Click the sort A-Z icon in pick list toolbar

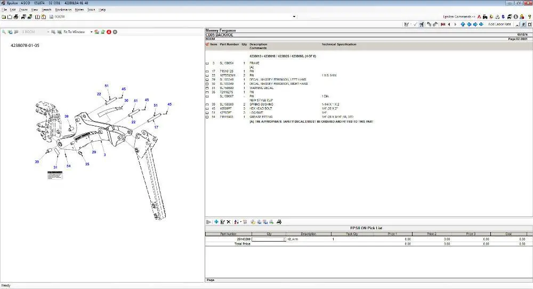pyautogui.click(x=236, y=222)
